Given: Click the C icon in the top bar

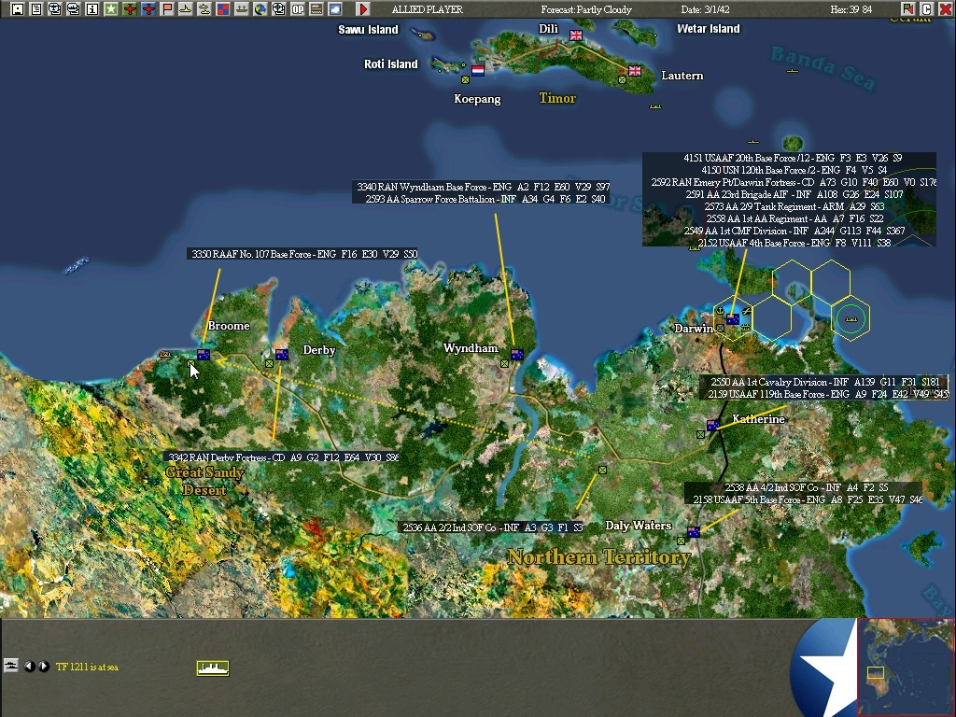Looking at the screenshot, I should pyautogui.click(x=926, y=9).
